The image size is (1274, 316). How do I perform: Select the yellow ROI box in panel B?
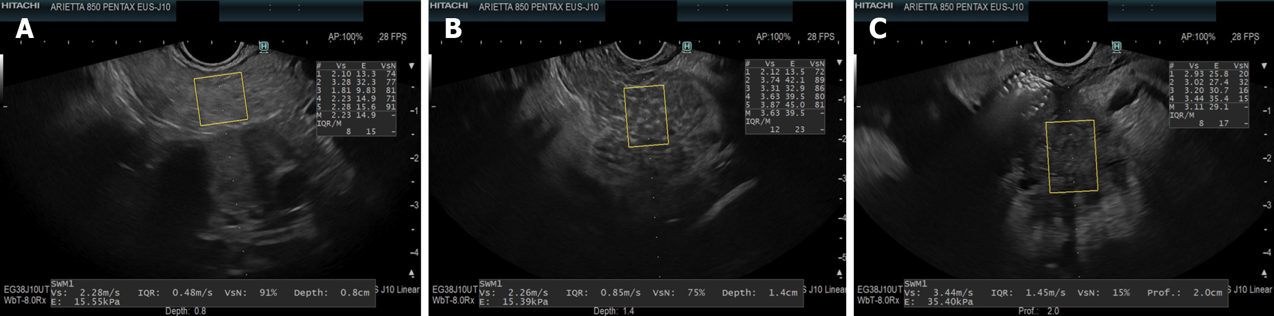[646, 116]
